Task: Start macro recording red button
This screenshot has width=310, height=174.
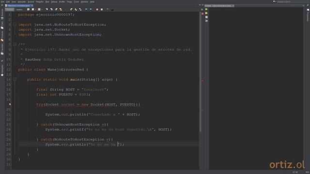Action: click(97, 9)
